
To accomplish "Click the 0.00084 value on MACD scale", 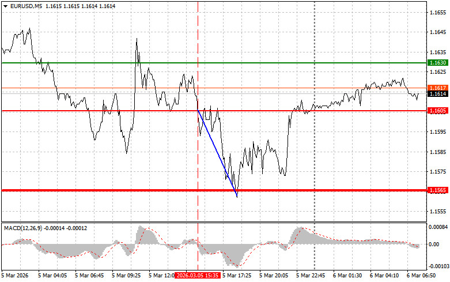I will (437, 227).
